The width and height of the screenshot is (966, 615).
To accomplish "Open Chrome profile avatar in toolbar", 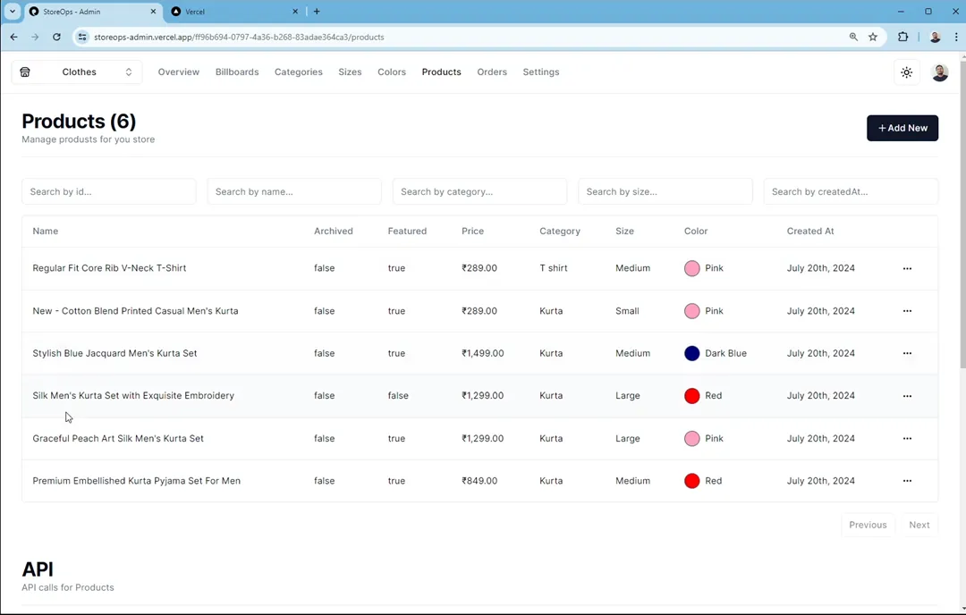I will pyautogui.click(x=935, y=37).
